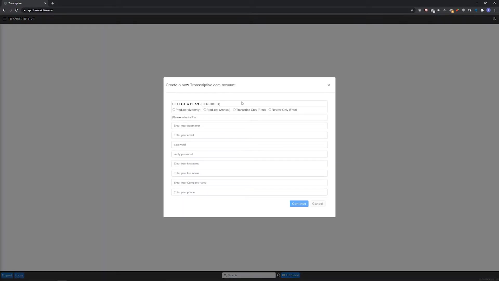Viewport: 499px width, 281px height.
Task: Click the bottom Search box
Action: [249, 275]
